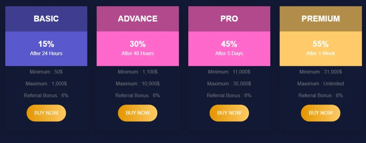Click the ADVANCE plan title
Viewport: 366px width, 143px height.
click(x=138, y=19)
